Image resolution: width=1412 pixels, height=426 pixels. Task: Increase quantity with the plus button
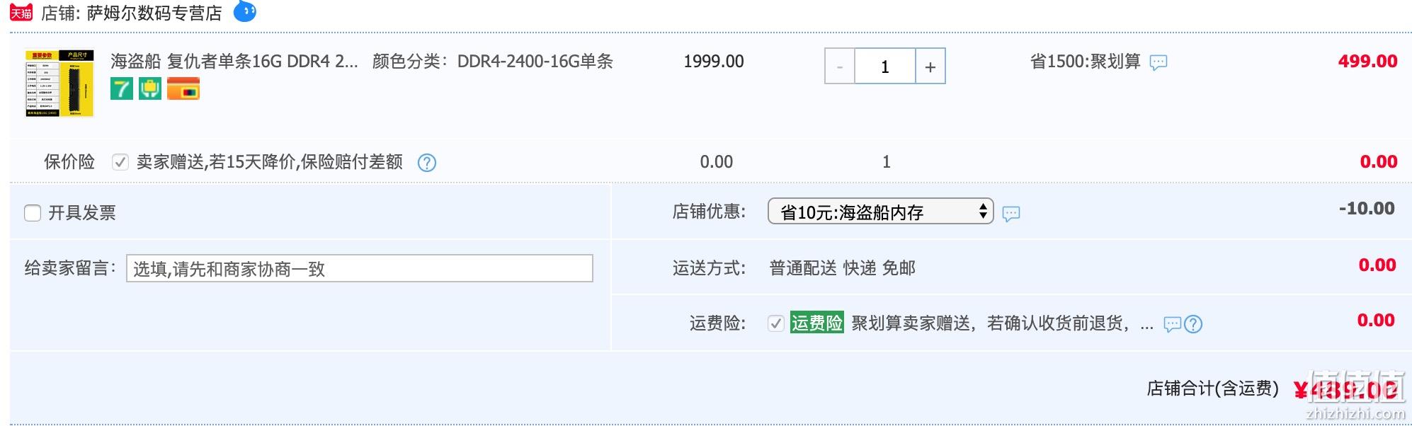click(x=930, y=67)
